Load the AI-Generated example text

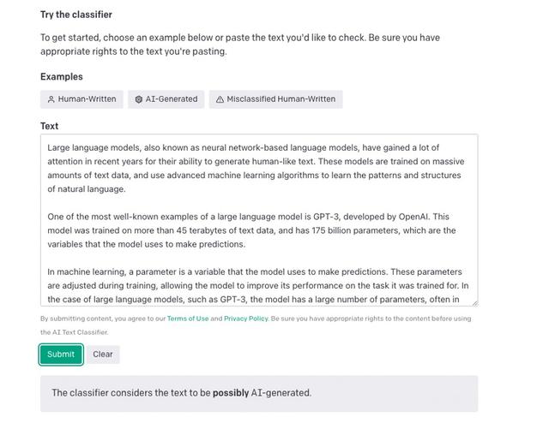(166, 99)
